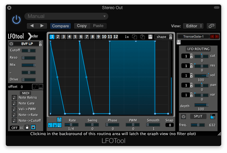Go to previous preset with left arrow
227x153 pixels.
tap(32, 26)
